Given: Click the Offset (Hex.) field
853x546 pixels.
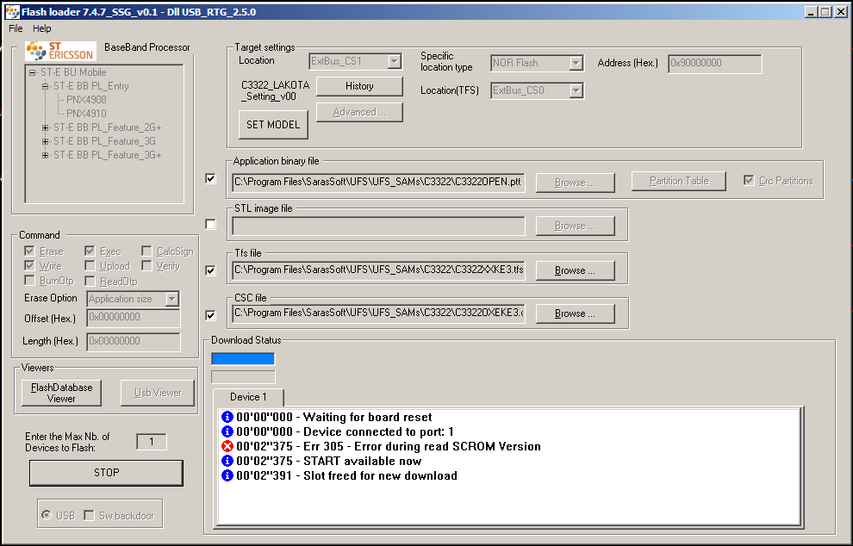Looking at the screenshot, I should coord(134,318).
